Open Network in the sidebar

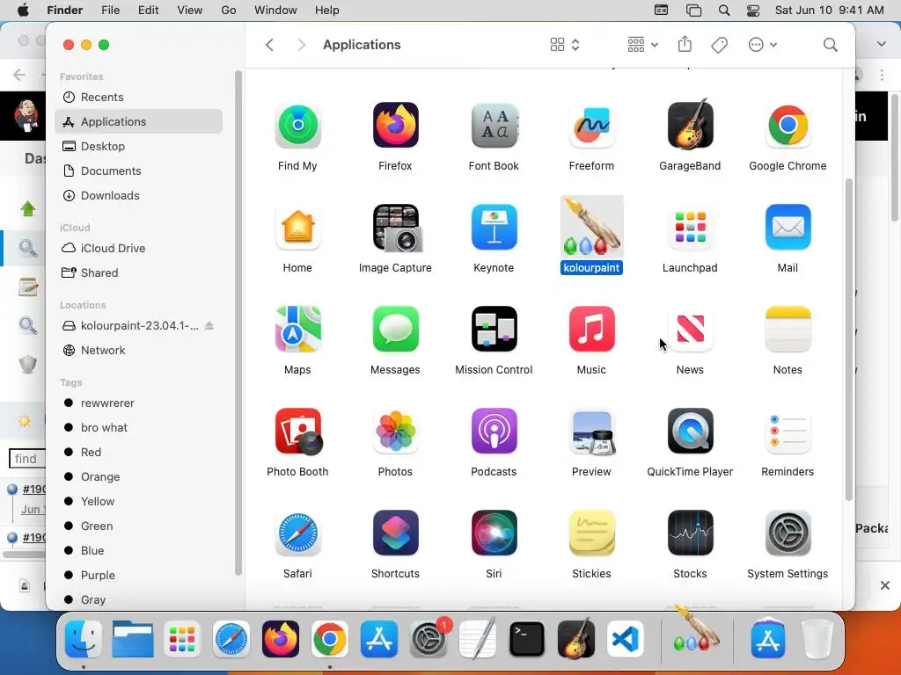click(x=138, y=350)
